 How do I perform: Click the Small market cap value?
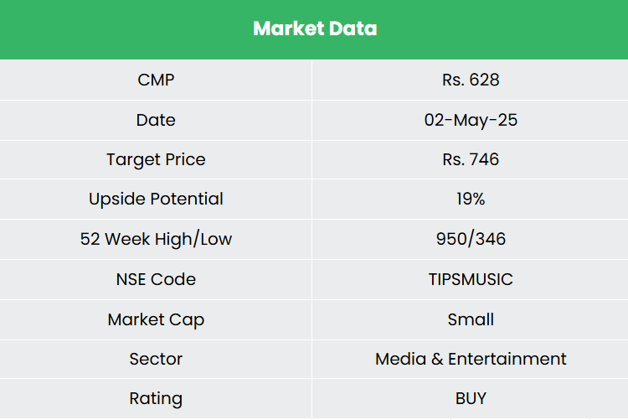471,319
